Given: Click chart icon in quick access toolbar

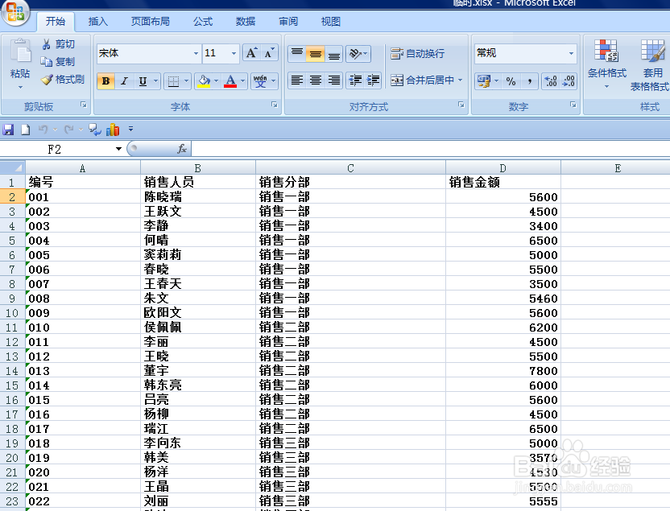Looking at the screenshot, I should click(113, 130).
